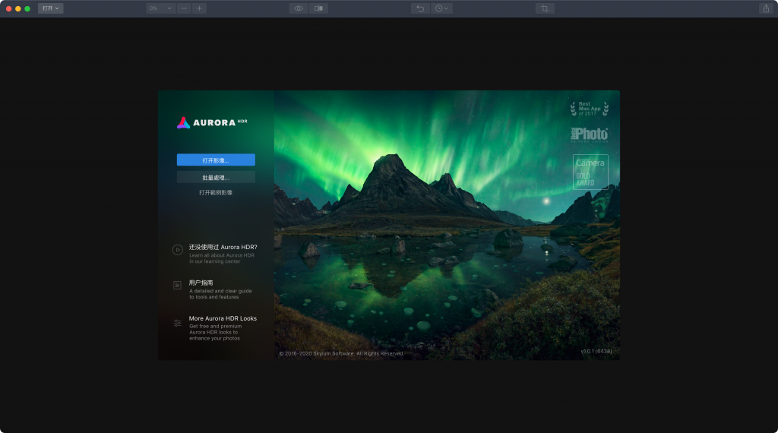
Task: Toggle the before/after compare icon
Action: click(318, 8)
